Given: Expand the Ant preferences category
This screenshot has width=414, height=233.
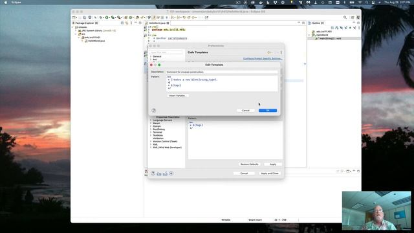Looking at the screenshot, I should coord(151,60).
